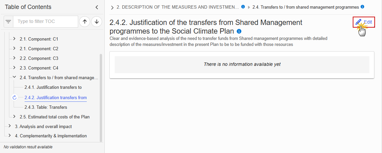This screenshot has height=153, width=382.
Task: Click the Type to filter TOC field
Action: [46, 22]
